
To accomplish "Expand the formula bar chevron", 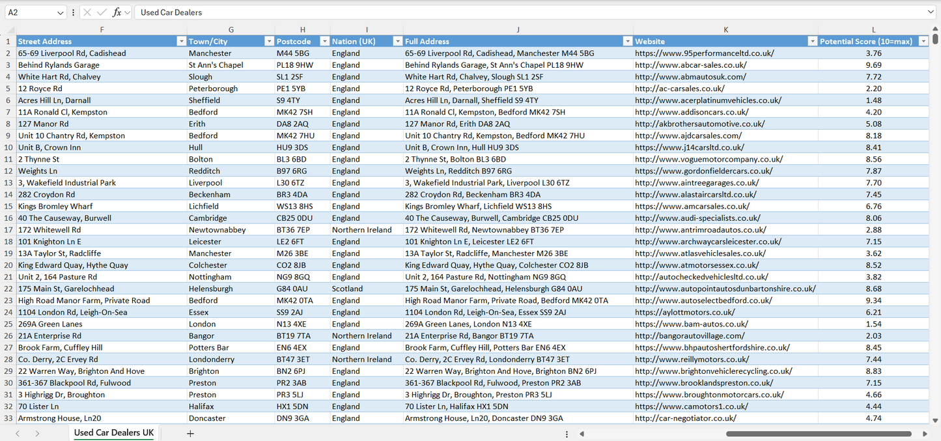I will click(x=931, y=12).
